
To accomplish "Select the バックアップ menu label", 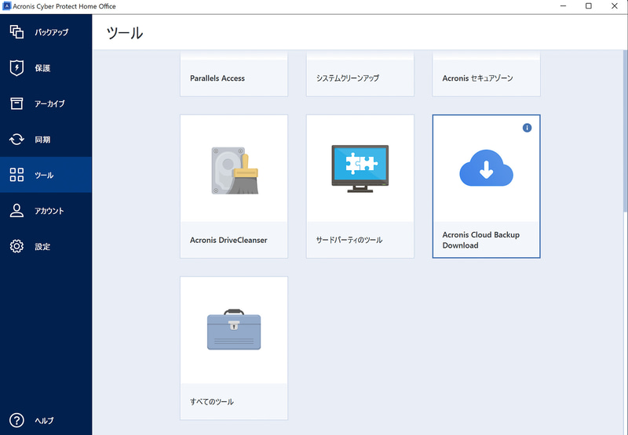I will pos(51,32).
